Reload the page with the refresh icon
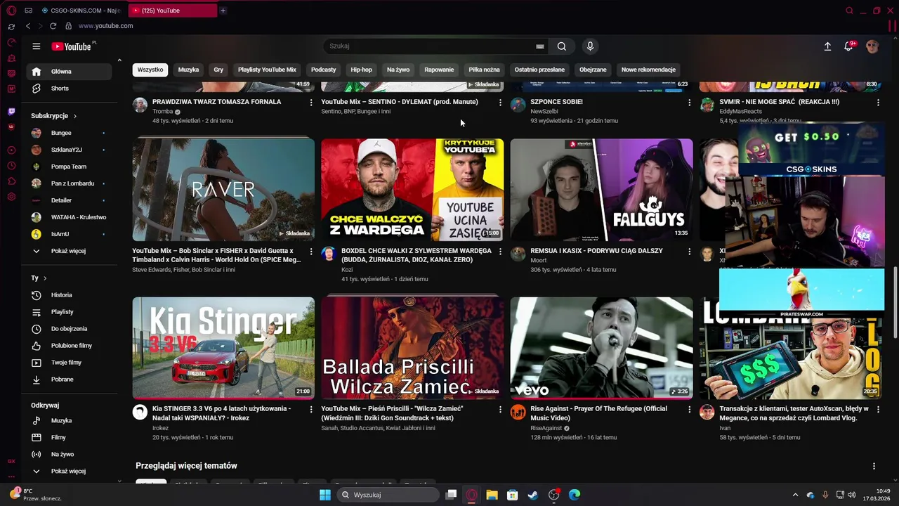Image resolution: width=899 pixels, height=506 pixels. coord(53,26)
